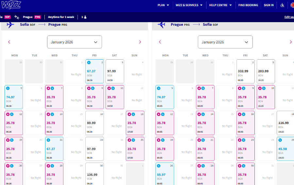Select Prague–Sofia January 25 at 45.98 BGN
Image resolution: width=294 pixels, height=185 pixels.
[x=286, y=149]
